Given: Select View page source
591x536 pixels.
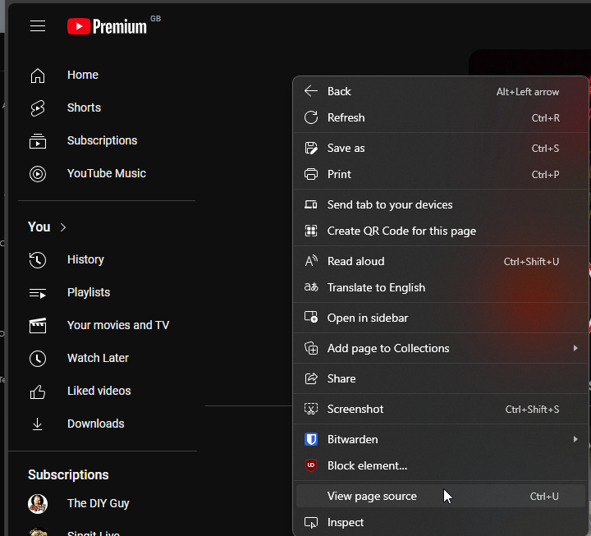Looking at the screenshot, I should pyautogui.click(x=372, y=496).
